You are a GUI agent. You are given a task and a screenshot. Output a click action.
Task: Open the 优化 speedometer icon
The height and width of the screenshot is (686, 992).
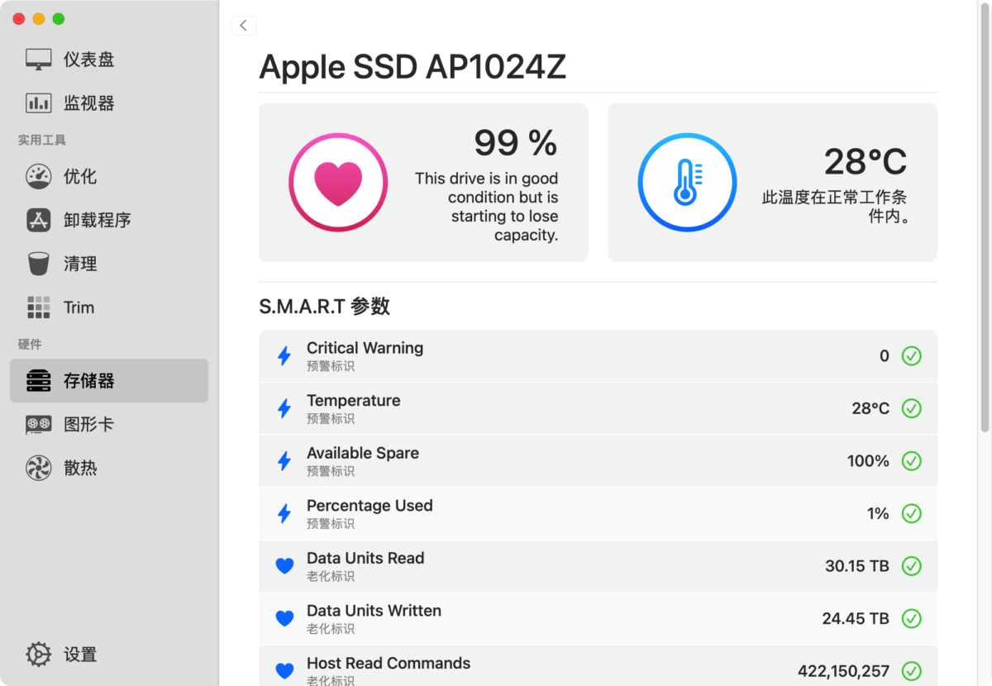coord(39,176)
